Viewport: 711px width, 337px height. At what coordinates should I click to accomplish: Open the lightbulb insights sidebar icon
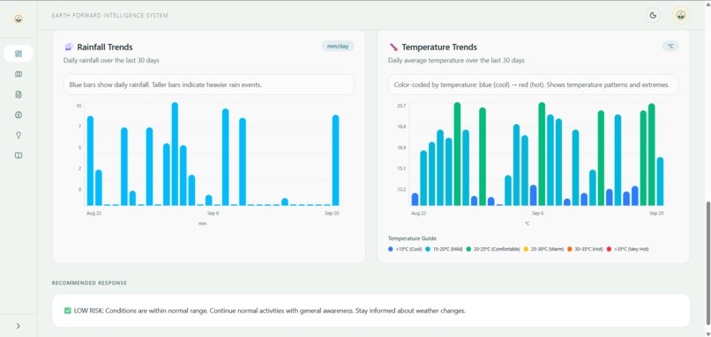(19, 136)
